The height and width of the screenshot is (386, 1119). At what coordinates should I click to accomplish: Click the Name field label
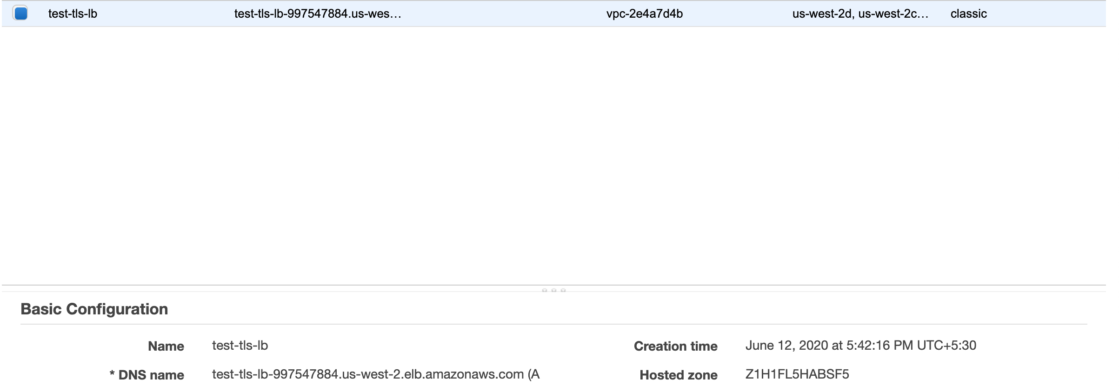tap(166, 346)
